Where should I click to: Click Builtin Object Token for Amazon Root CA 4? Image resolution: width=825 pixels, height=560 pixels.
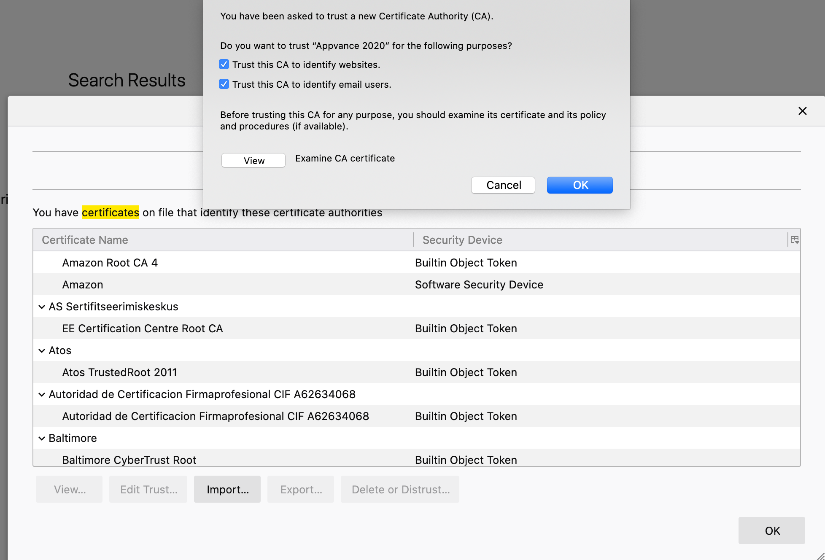tap(466, 263)
